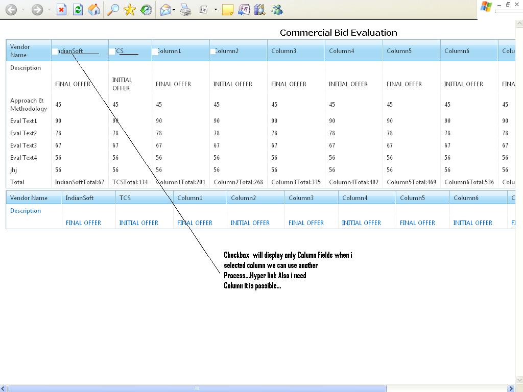Click the Eval Text2 row label
Screen dimensions: 523x392
click(x=23, y=133)
